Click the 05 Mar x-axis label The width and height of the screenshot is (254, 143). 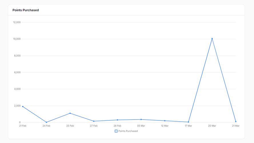pyautogui.click(x=141, y=126)
